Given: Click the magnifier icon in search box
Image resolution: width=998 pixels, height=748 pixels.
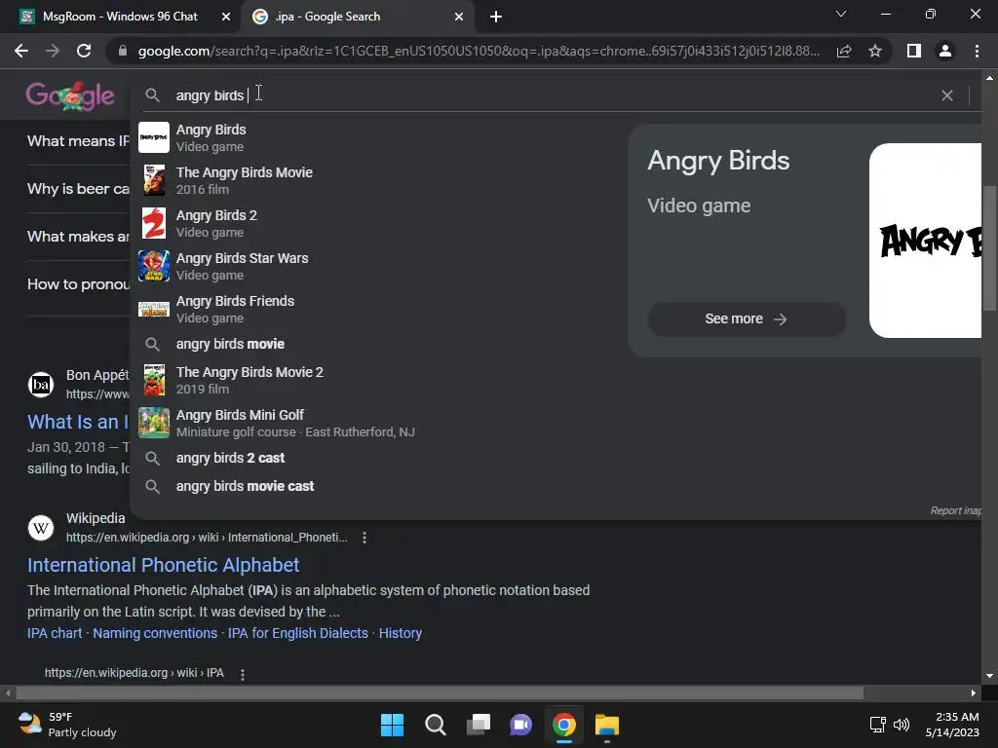Looking at the screenshot, I should click(x=152, y=95).
